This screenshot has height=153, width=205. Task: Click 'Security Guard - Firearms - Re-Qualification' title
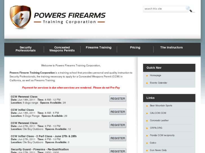[x=40, y=149]
